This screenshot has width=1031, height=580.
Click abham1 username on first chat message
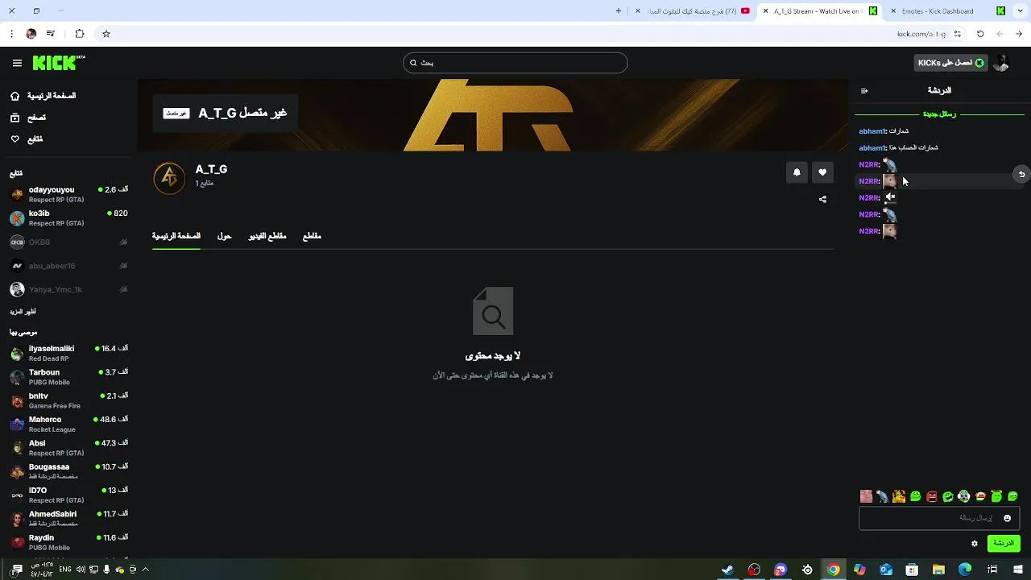(x=872, y=131)
